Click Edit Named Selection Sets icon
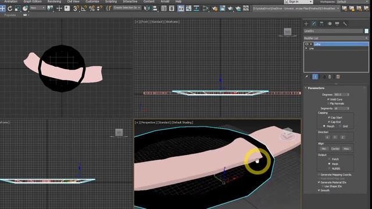 point(109,9)
